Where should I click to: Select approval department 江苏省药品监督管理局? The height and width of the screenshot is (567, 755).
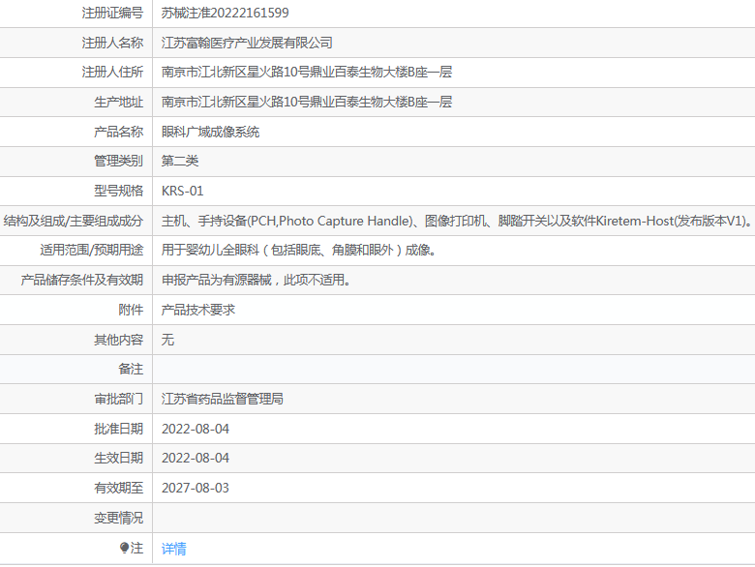(x=222, y=399)
